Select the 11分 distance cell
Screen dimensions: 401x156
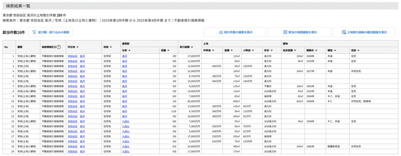[x=168, y=111]
